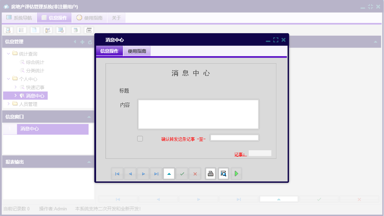Viewport: 384px width, 216px height.
Task: Open the report list icon on the toolbar
Action: pos(21,30)
